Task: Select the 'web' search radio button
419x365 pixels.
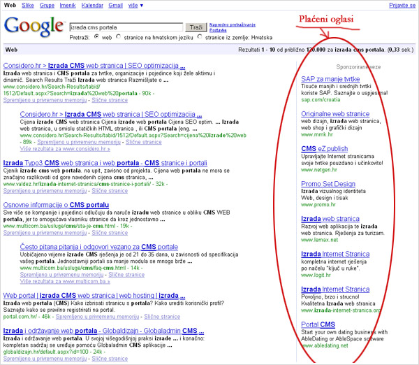Action: 97,36
